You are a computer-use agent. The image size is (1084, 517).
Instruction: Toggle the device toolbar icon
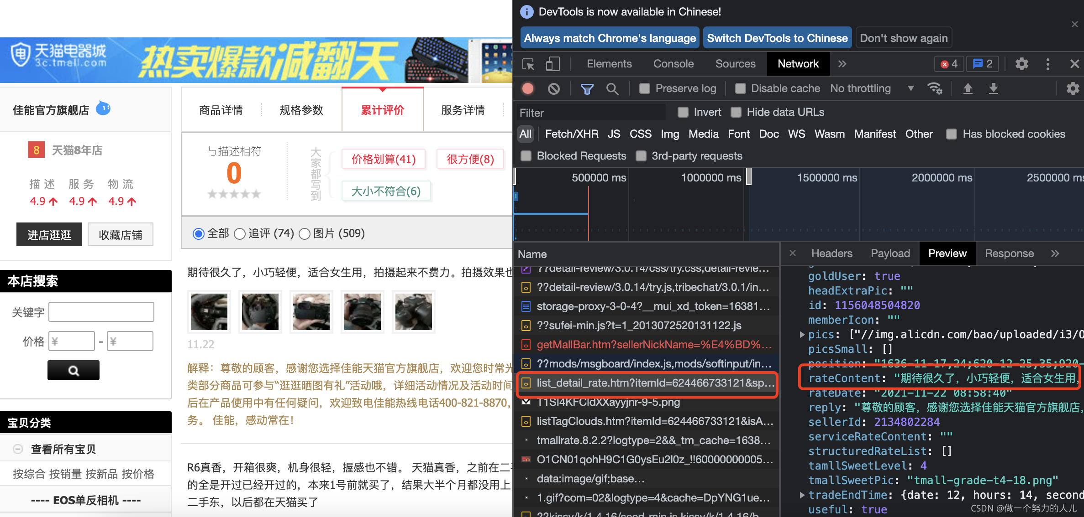pos(553,64)
